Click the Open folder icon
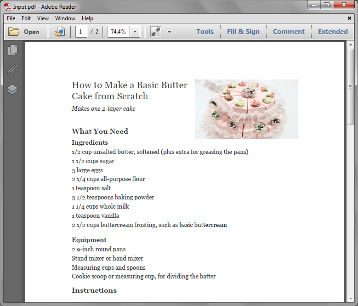 tap(14, 32)
